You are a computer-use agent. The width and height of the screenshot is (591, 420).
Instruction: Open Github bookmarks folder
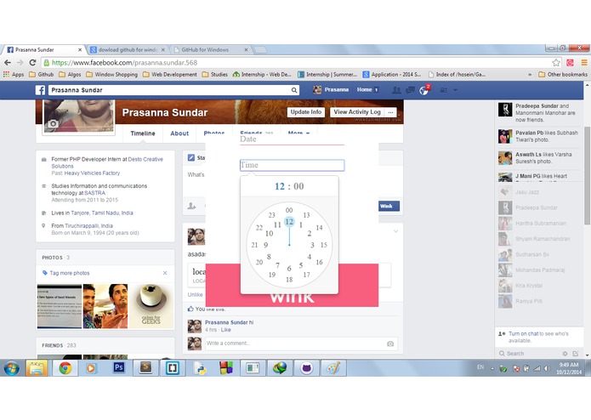(x=42, y=75)
